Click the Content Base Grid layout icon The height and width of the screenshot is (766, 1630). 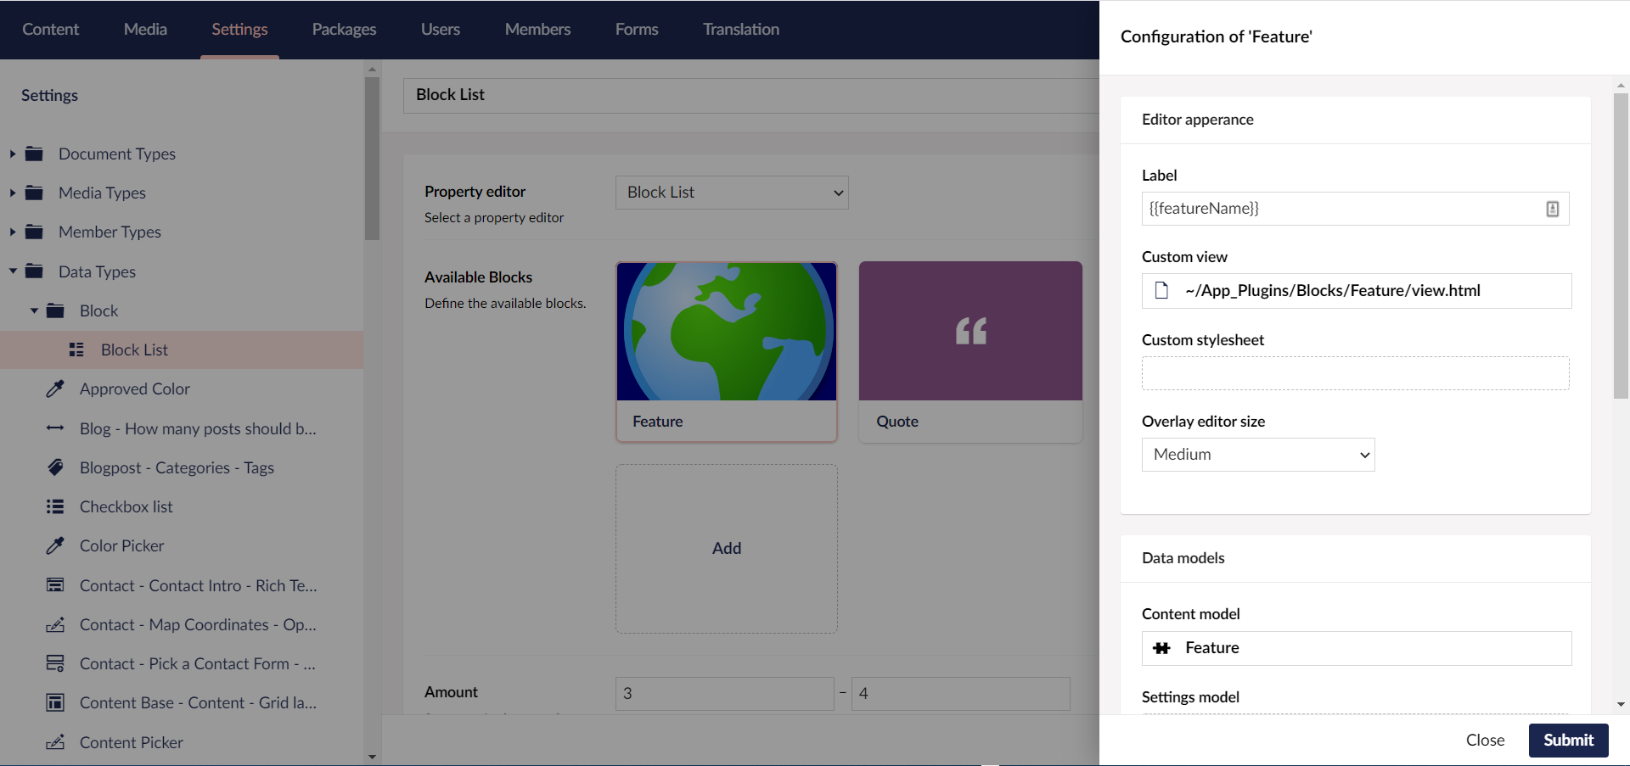tap(55, 702)
